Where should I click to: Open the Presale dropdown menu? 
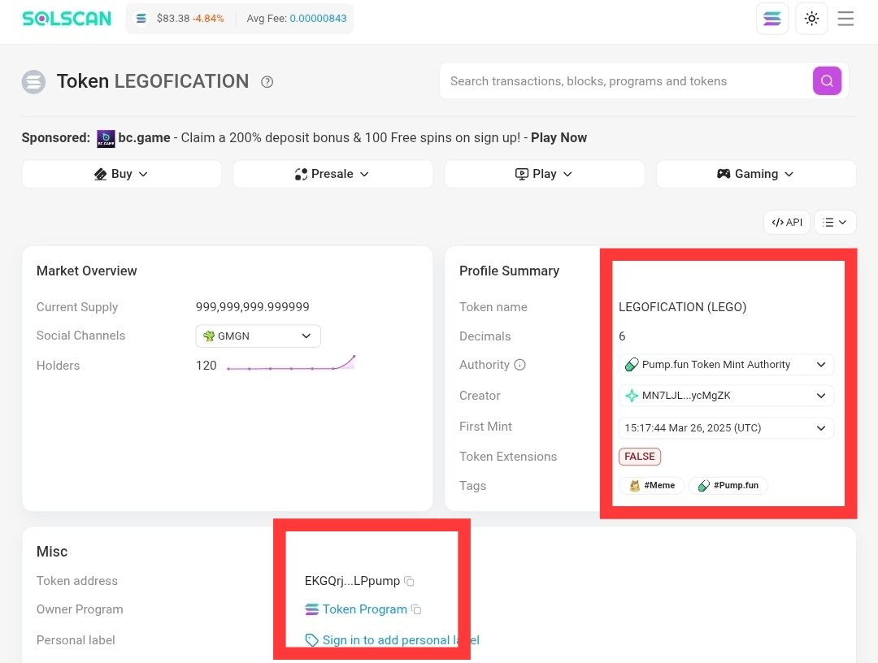point(333,174)
